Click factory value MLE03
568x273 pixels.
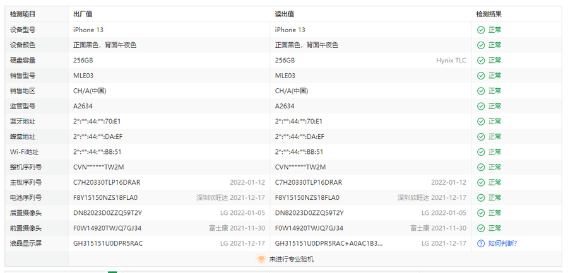pos(83,76)
